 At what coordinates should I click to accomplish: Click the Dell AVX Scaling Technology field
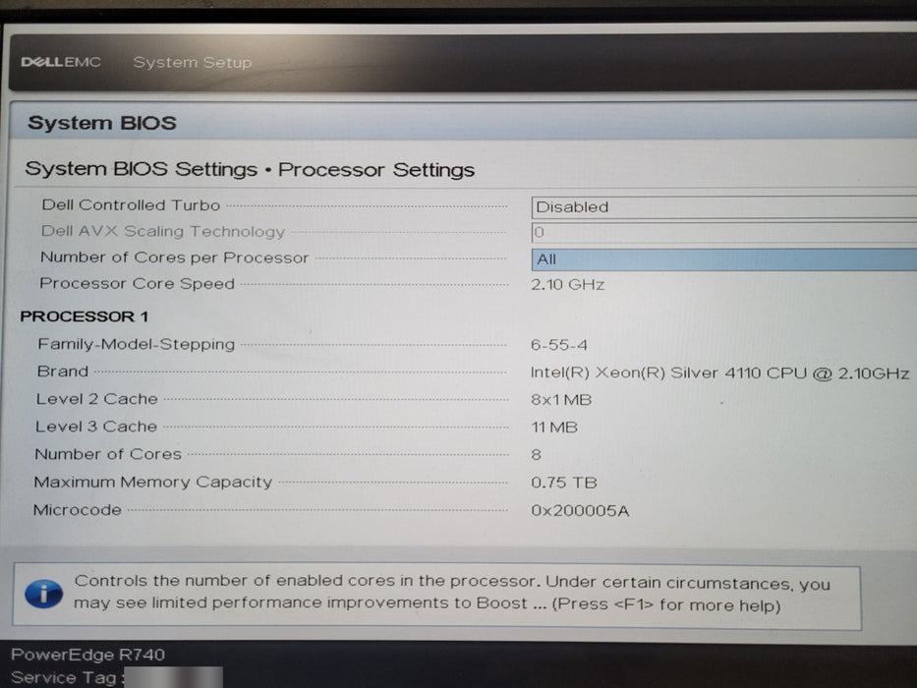click(724, 233)
